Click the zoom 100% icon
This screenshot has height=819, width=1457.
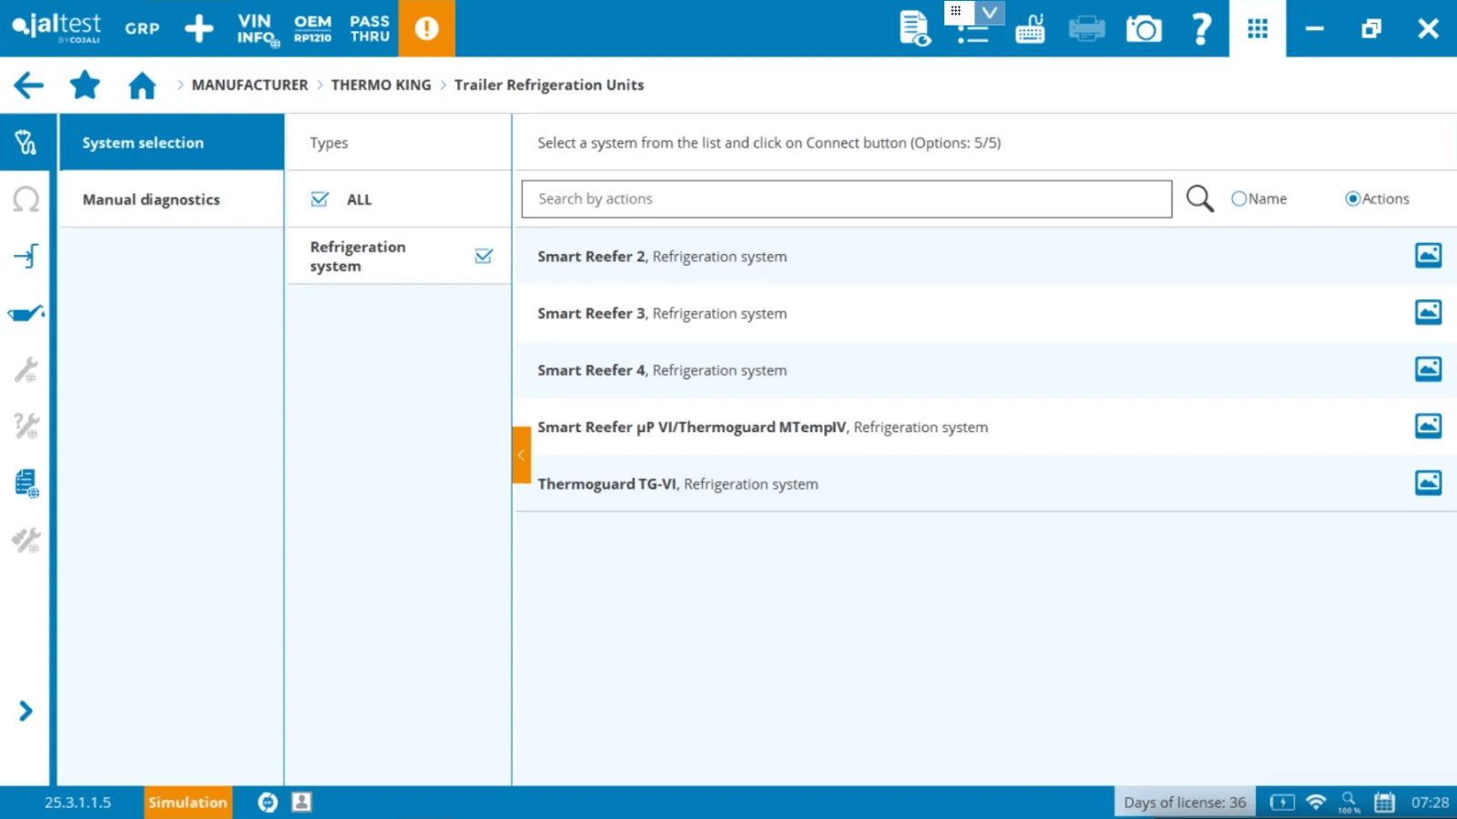[1349, 802]
